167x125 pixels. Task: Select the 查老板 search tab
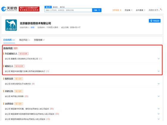55,7
